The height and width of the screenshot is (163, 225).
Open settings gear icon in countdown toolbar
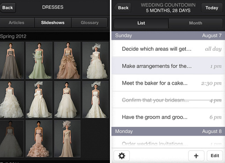pos(122,156)
